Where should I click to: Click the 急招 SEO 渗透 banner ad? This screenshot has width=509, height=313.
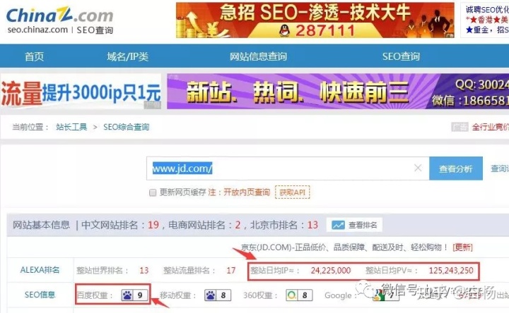pyautogui.click(x=315, y=20)
